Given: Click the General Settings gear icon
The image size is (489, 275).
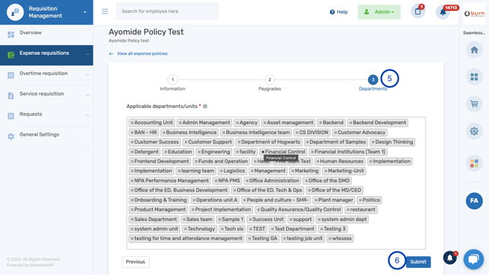Looking at the screenshot, I should tap(11, 136).
